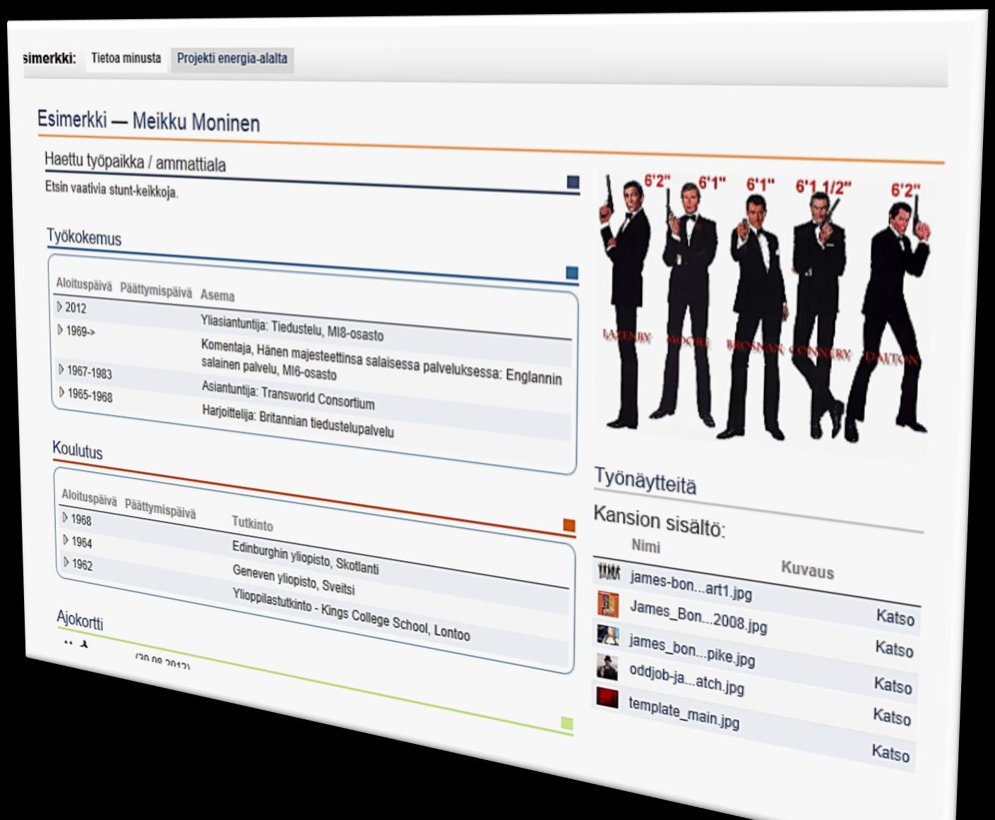Click Aloituspäivä header in Koulutus table
The image size is (995, 820).
point(89,498)
